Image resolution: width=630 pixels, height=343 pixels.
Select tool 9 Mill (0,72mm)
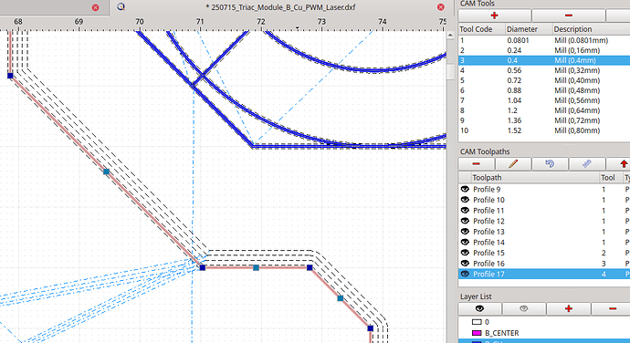[544, 120]
